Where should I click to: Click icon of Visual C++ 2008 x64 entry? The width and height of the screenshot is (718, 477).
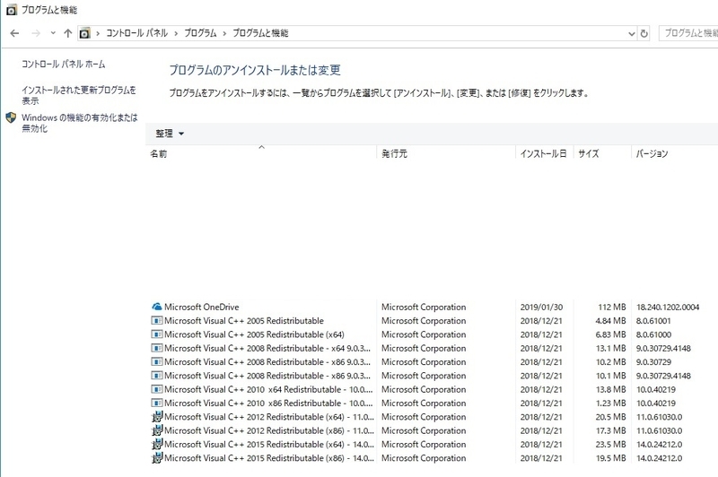pos(156,348)
